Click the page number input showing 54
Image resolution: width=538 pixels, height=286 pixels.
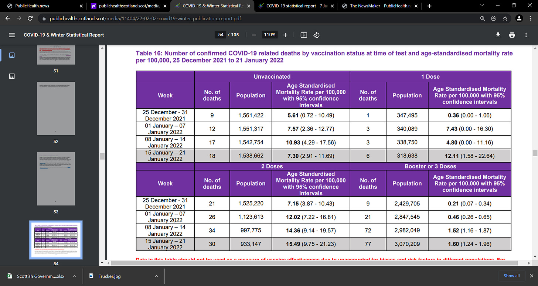(221, 35)
